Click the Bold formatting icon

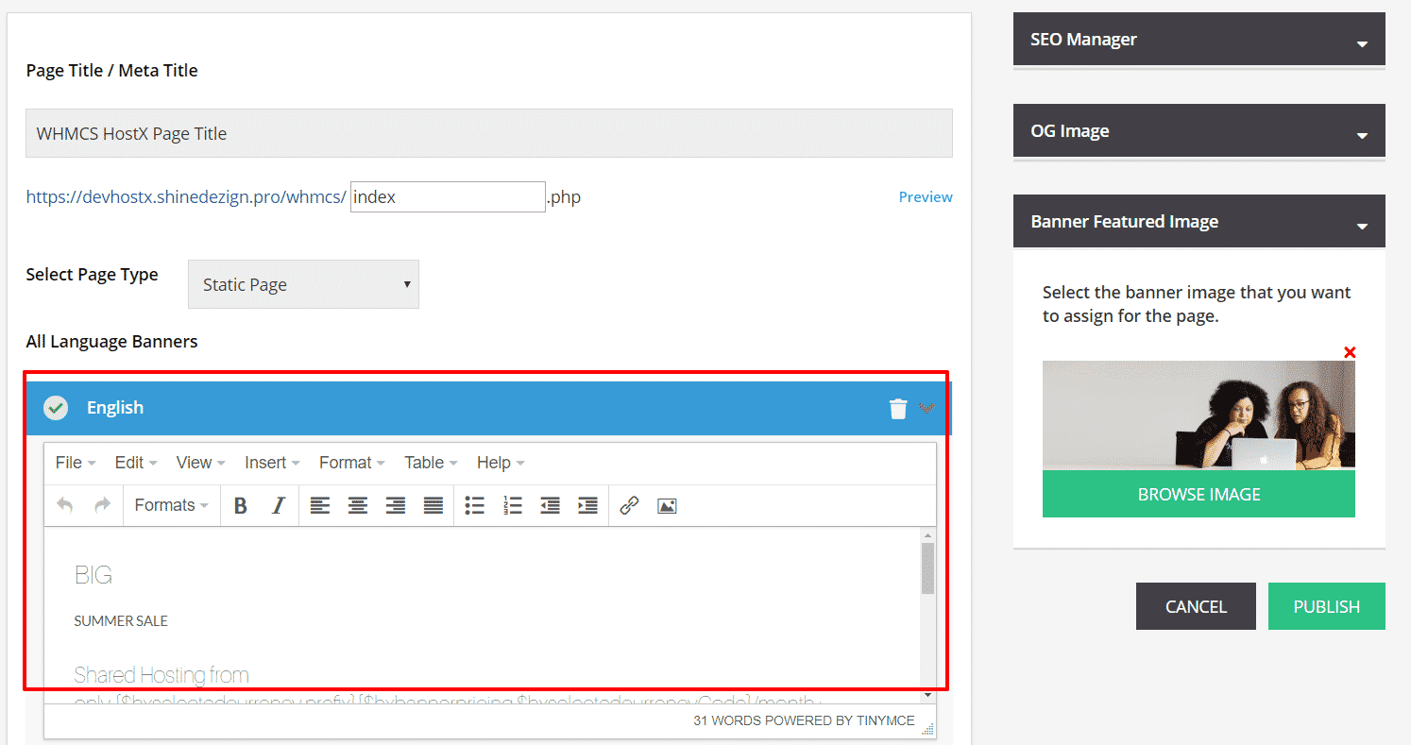240,506
